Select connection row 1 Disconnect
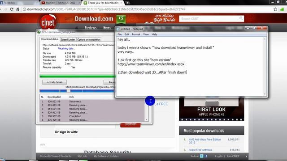 tap(92, 102)
